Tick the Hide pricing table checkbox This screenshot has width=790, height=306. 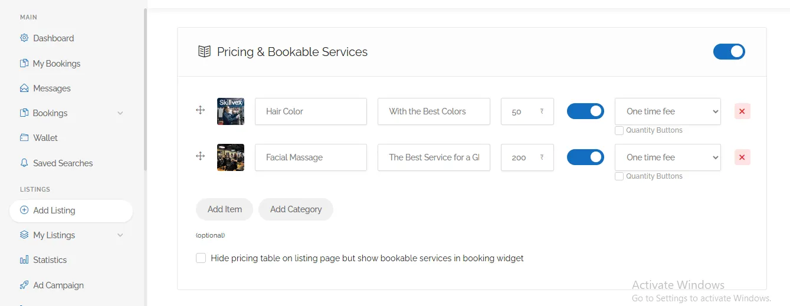coord(201,258)
